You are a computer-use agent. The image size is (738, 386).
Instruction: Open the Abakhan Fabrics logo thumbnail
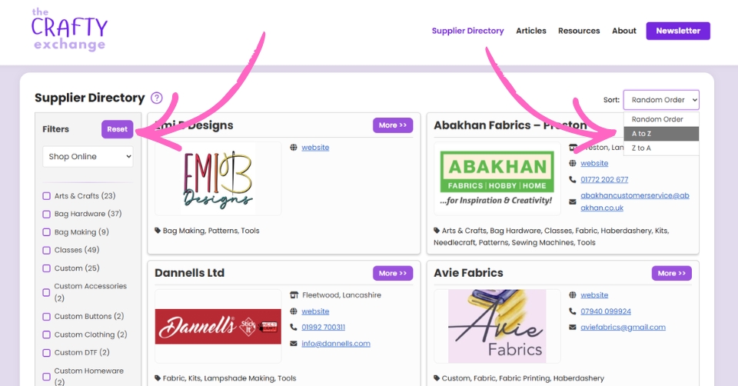[497, 178]
